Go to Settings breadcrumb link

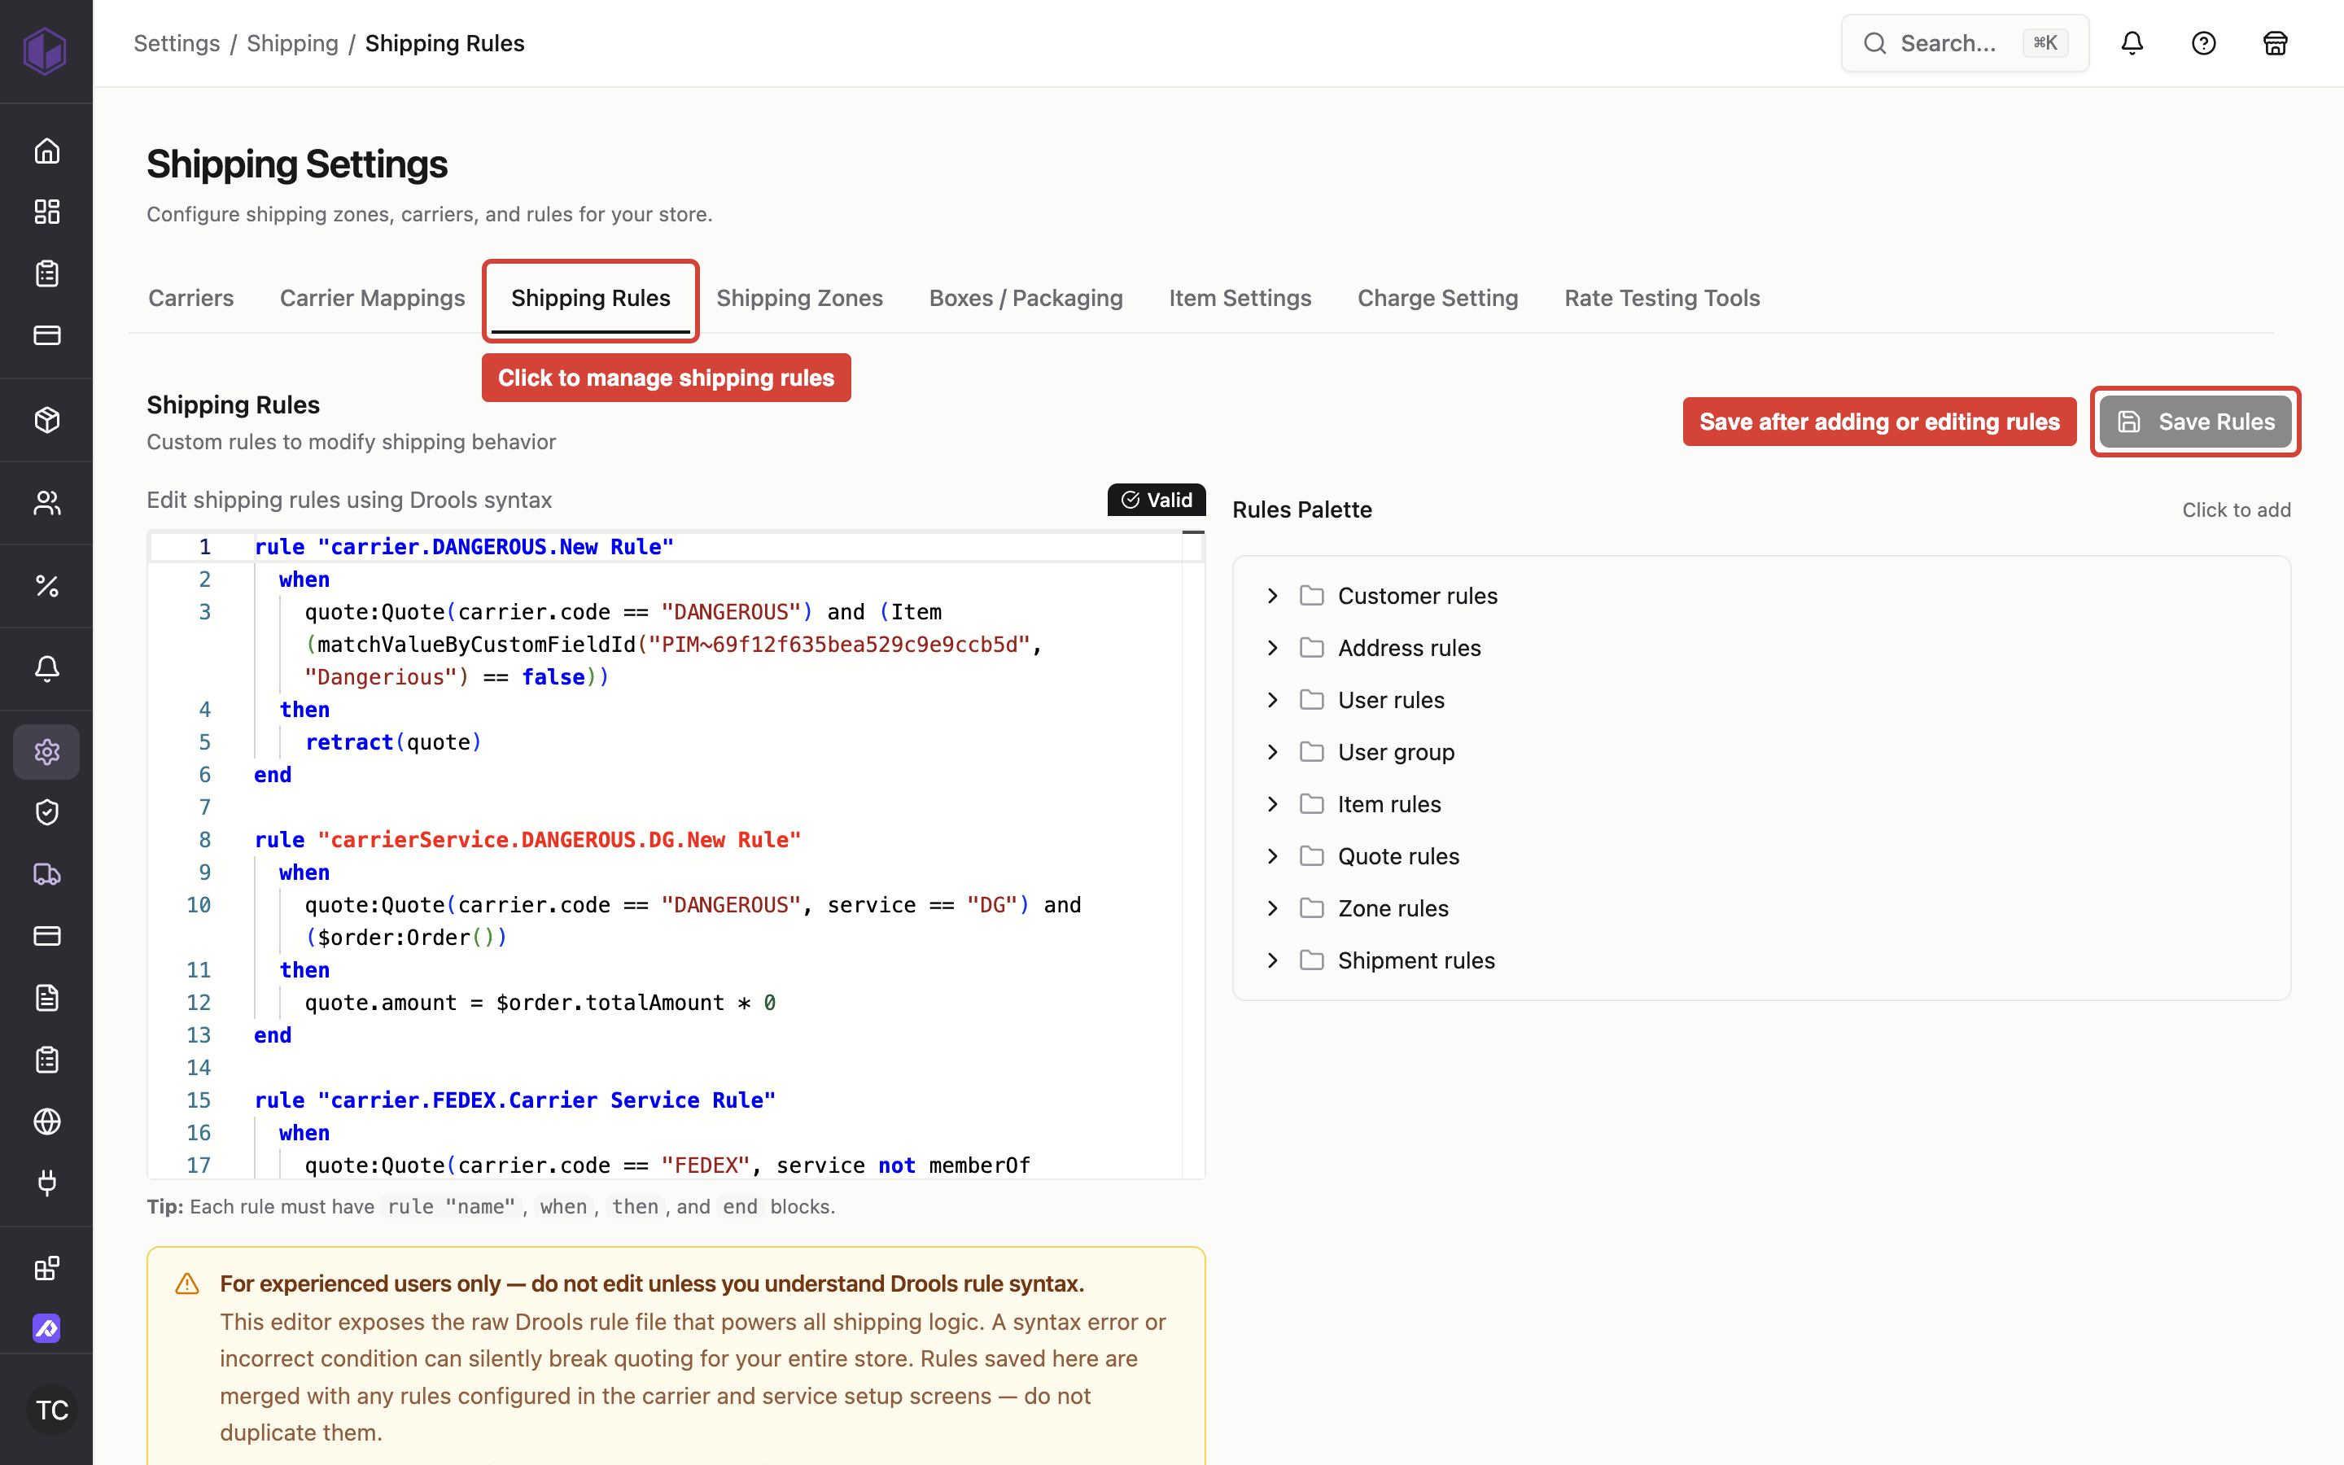[x=177, y=44]
